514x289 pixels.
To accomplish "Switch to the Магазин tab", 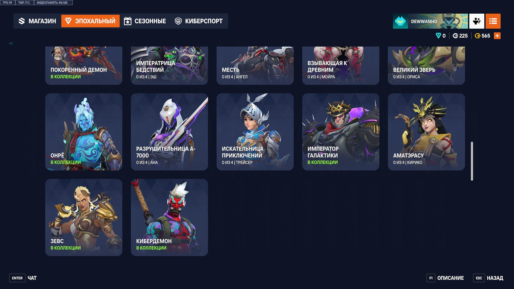I will 37,21.
